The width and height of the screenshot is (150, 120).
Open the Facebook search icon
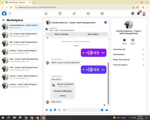coord(10,13)
